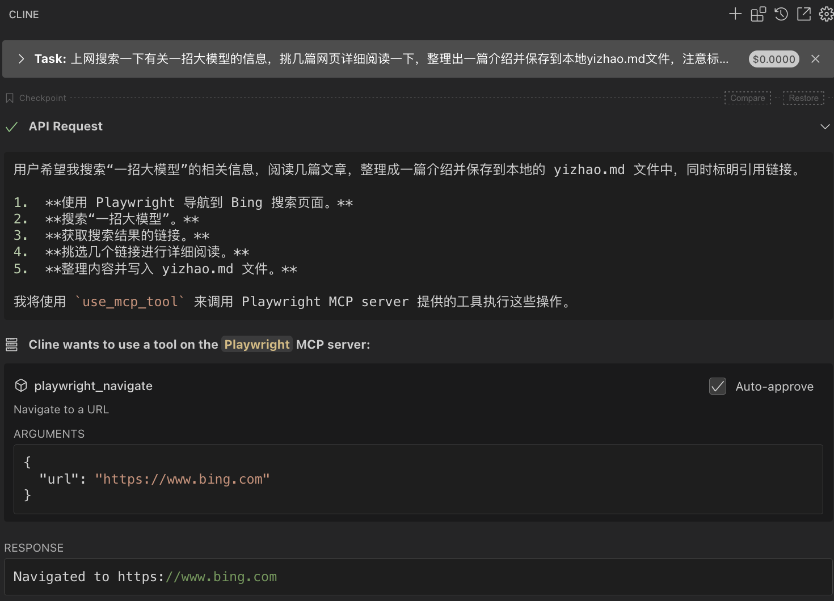Start a new task with plus icon
The image size is (834, 601).
pyautogui.click(x=735, y=14)
